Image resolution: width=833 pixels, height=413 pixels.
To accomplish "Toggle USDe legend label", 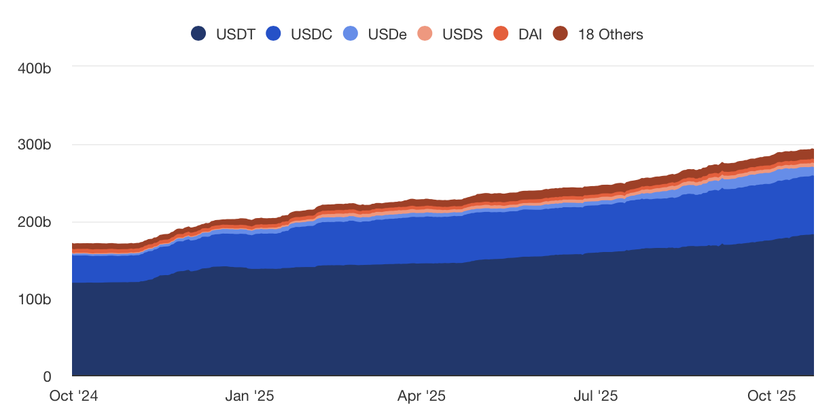I will (x=387, y=34).
